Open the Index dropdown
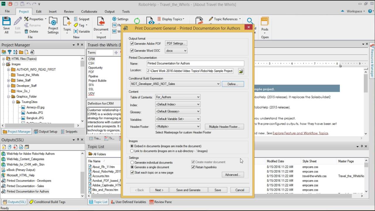 click(x=178, y=104)
